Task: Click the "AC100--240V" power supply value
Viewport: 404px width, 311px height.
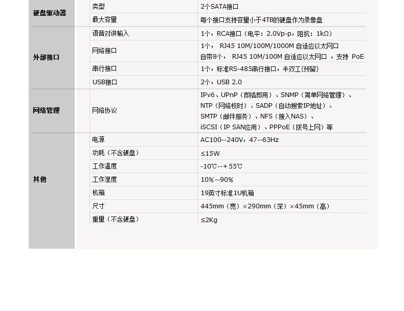Action: (239, 140)
